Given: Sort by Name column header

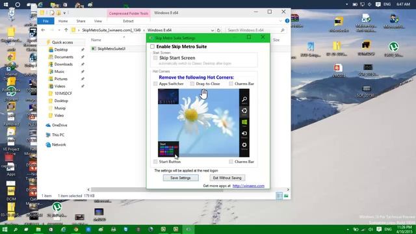Looking at the screenshot, I should click(x=96, y=40).
